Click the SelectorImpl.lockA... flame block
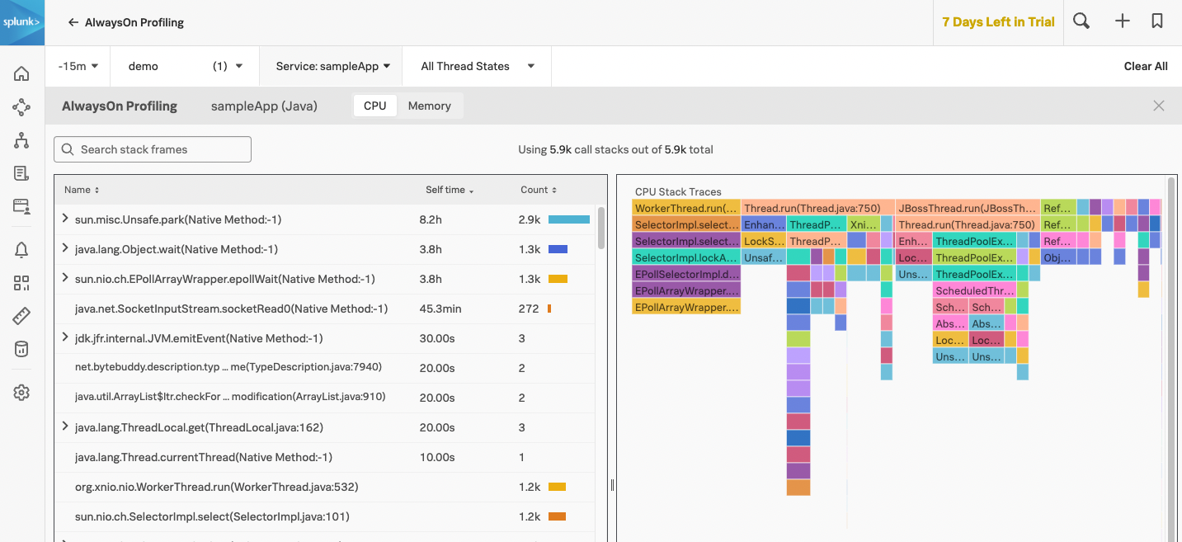The height and width of the screenshot is (542, 1182). (686, 257)
